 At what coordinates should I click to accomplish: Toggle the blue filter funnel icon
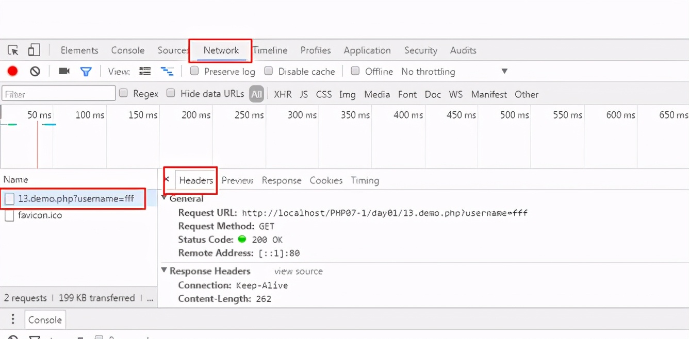86,71
